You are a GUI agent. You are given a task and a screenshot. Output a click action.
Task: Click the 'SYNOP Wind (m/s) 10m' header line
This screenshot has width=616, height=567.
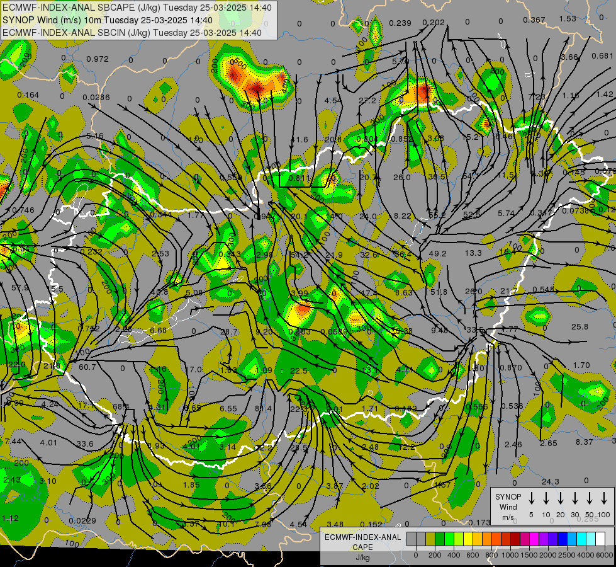(x=107, y=20)
